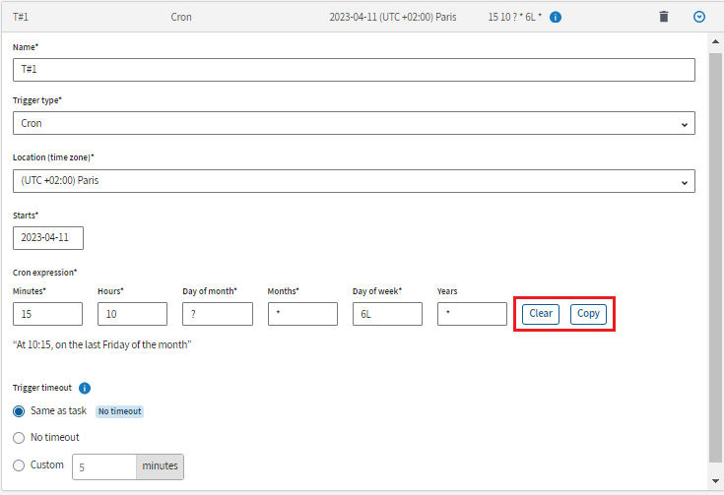Clear the cron expression
Screen dimensions: 724x495
541,314
